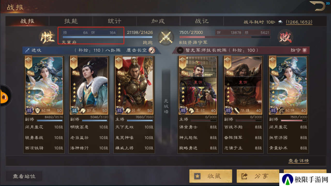The image size is (331, 186).
Task: Click the 分享 share button
Action: (x=258, y=176)
